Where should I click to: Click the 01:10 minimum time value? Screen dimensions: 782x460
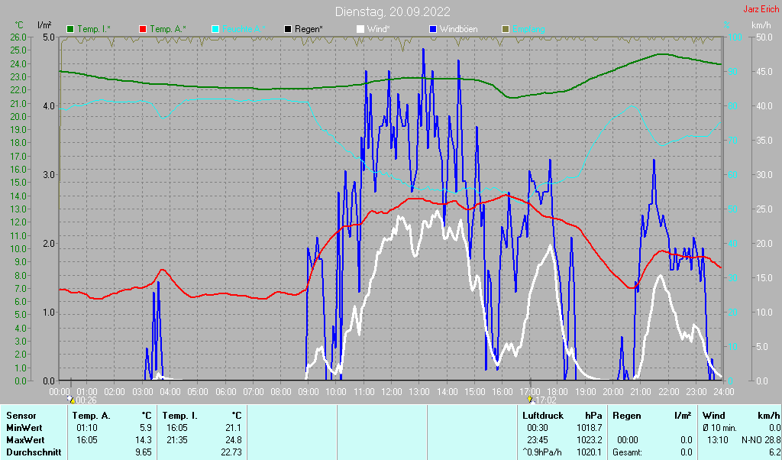pyautogui.click(x=87, y=428)
